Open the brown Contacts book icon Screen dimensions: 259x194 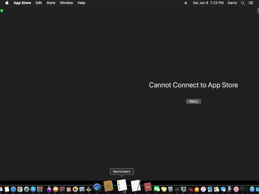[108, 186]
